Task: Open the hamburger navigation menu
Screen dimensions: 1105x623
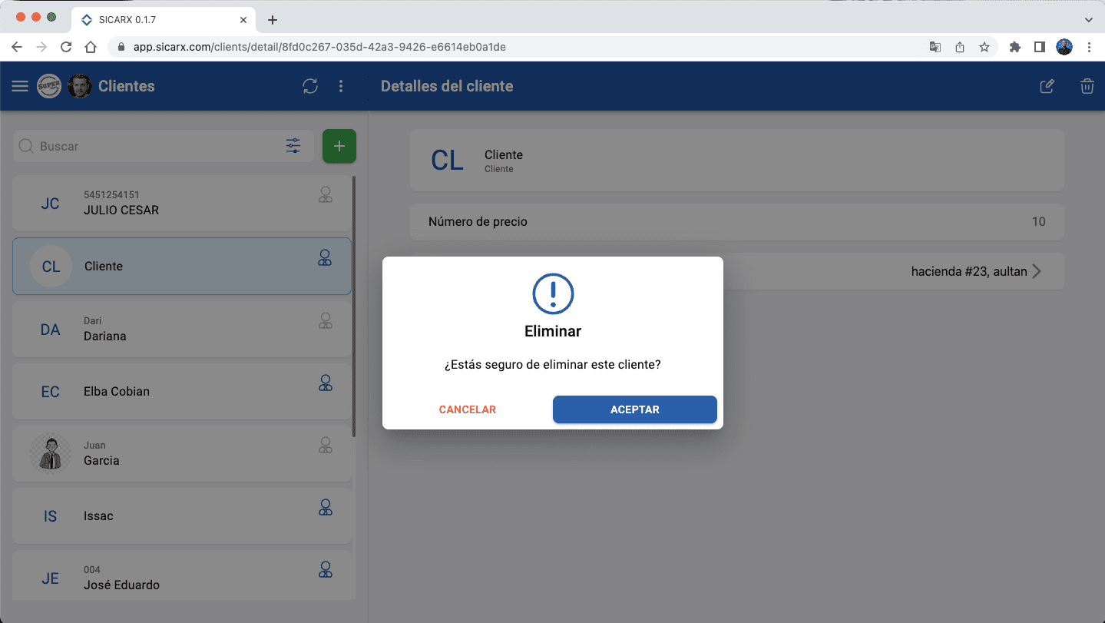Action: 20,86
